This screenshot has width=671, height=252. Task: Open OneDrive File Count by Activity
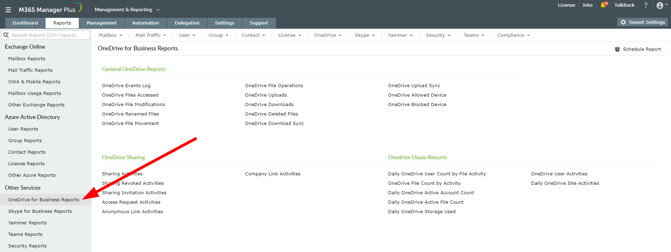click(x=424, y=183)
